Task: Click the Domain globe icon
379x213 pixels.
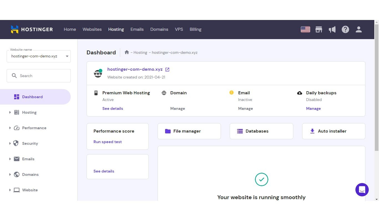Action: pos(164,93)
